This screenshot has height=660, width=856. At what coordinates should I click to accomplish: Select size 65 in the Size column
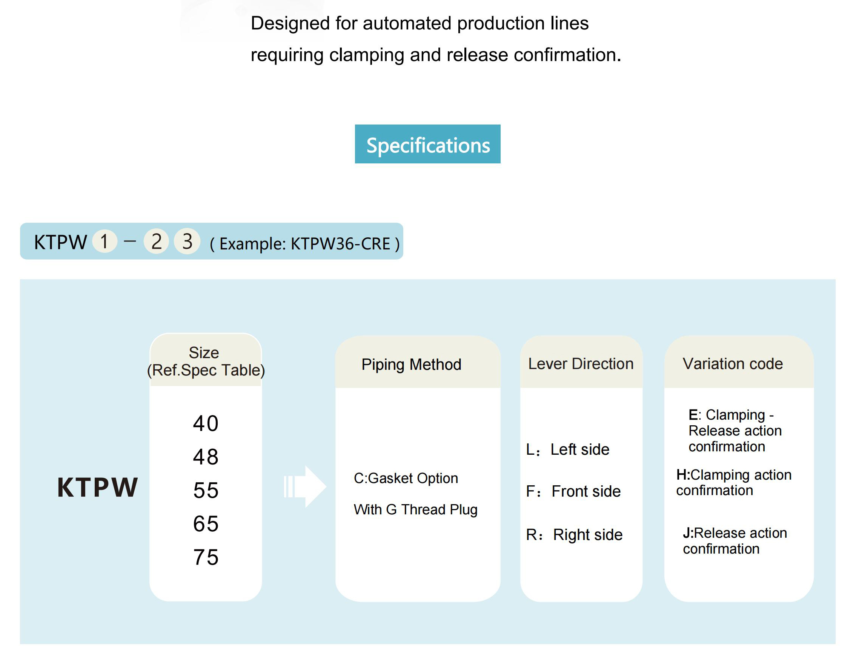[x=206, y=523]
